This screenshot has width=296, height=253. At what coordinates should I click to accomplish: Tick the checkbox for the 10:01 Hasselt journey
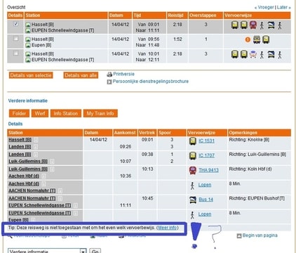tap(16, 53)
